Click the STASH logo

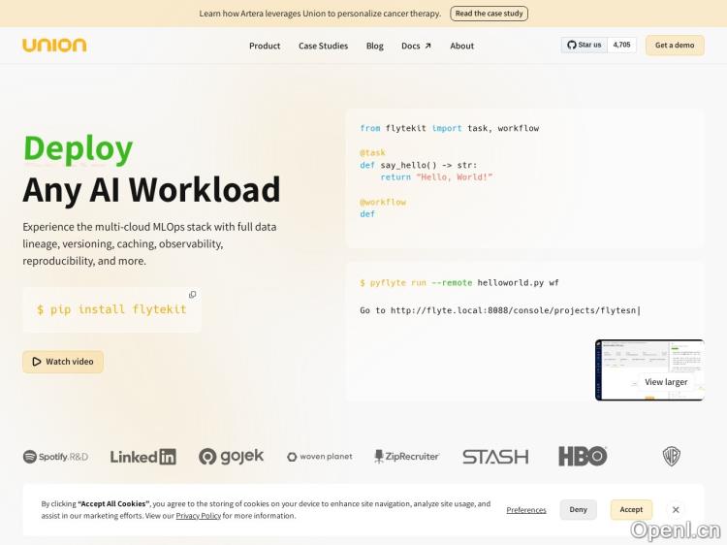495,457
